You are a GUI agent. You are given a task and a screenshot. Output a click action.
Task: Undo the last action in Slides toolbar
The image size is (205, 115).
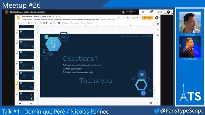(x=23, y=23)
